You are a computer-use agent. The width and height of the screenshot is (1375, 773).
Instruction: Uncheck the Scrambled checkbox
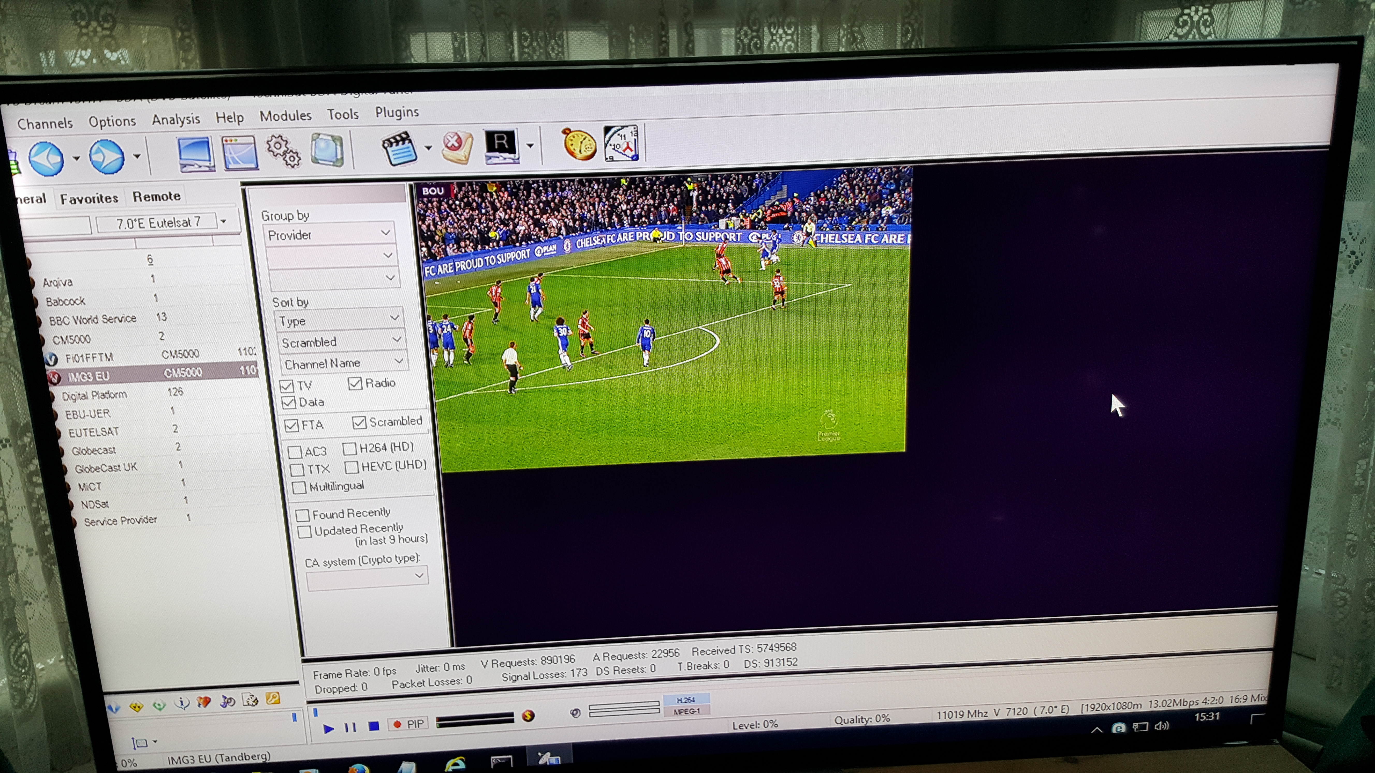[x=359, y=422]
